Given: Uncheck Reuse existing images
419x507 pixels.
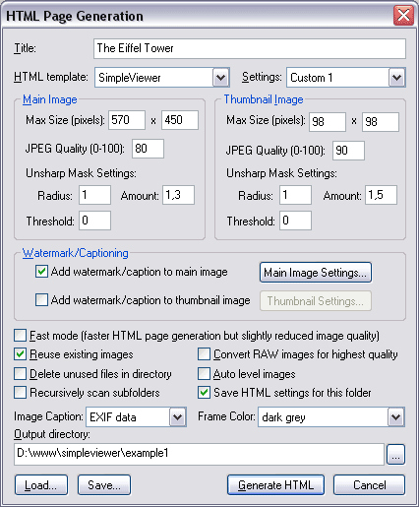Looking at the screenshot, I should coord(21,354).
